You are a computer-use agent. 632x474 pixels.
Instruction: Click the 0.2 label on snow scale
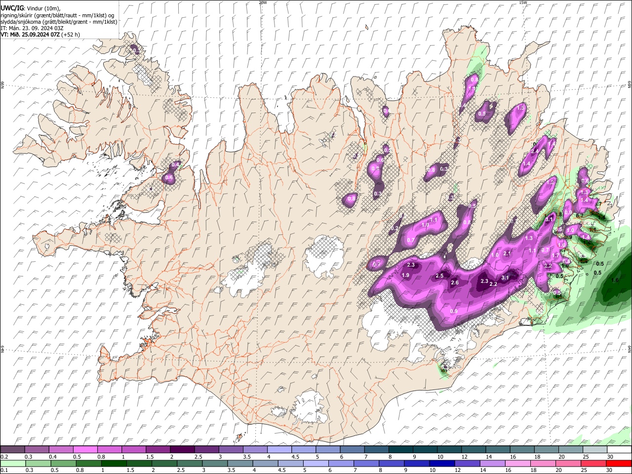pos(3,457)
